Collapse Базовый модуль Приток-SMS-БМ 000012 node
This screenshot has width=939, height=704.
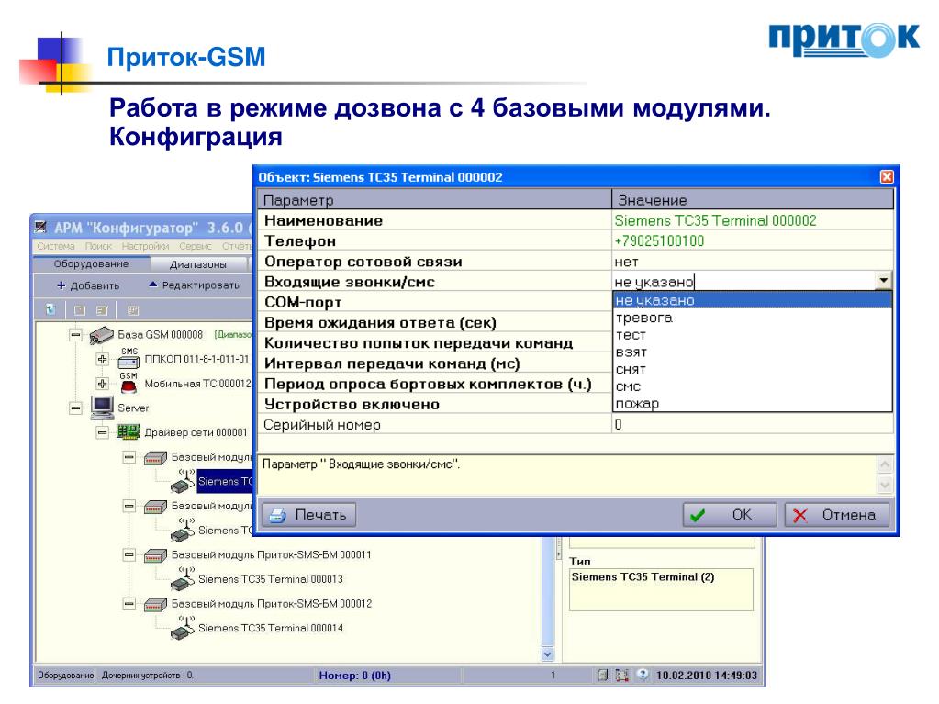[129, 603]
